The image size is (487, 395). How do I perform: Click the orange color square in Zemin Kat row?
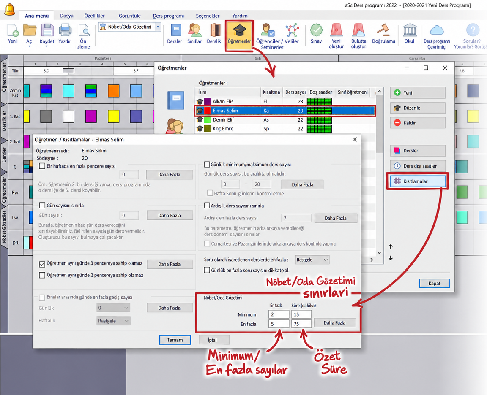[x=113, y=91]
